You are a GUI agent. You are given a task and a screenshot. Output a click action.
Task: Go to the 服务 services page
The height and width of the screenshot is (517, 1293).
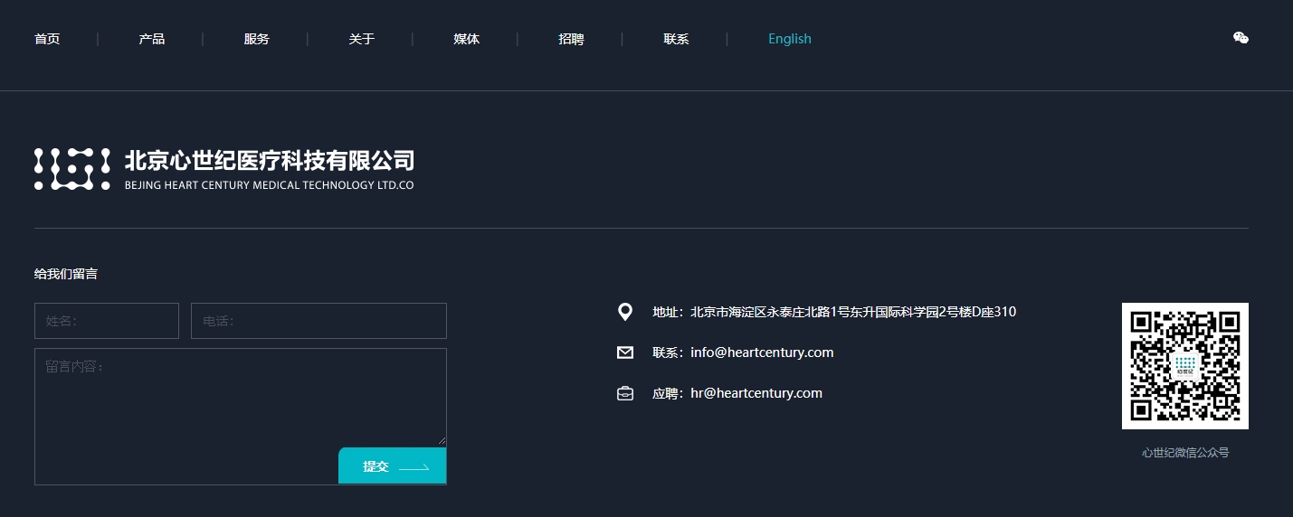pos(257,39)
